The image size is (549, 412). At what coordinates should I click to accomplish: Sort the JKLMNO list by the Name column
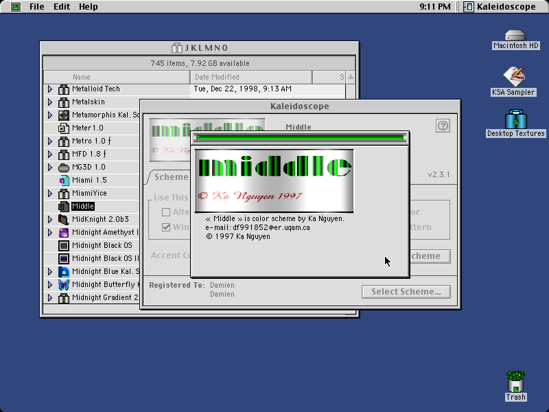[117, 77]
